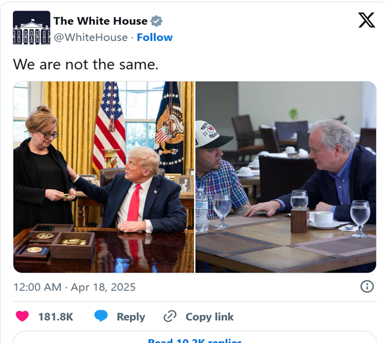Click the blue reply bubble icon
This screenshot has width=385, height=343.
coord(101,316)
